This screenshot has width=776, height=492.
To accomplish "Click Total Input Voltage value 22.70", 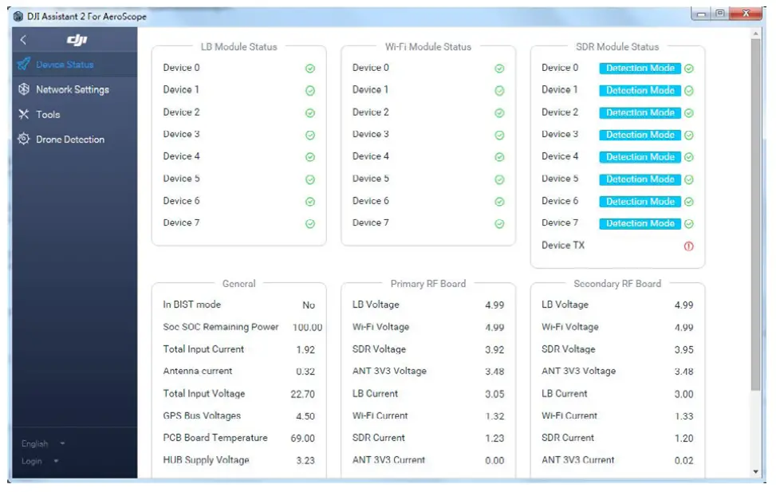I will coord(303,394).
